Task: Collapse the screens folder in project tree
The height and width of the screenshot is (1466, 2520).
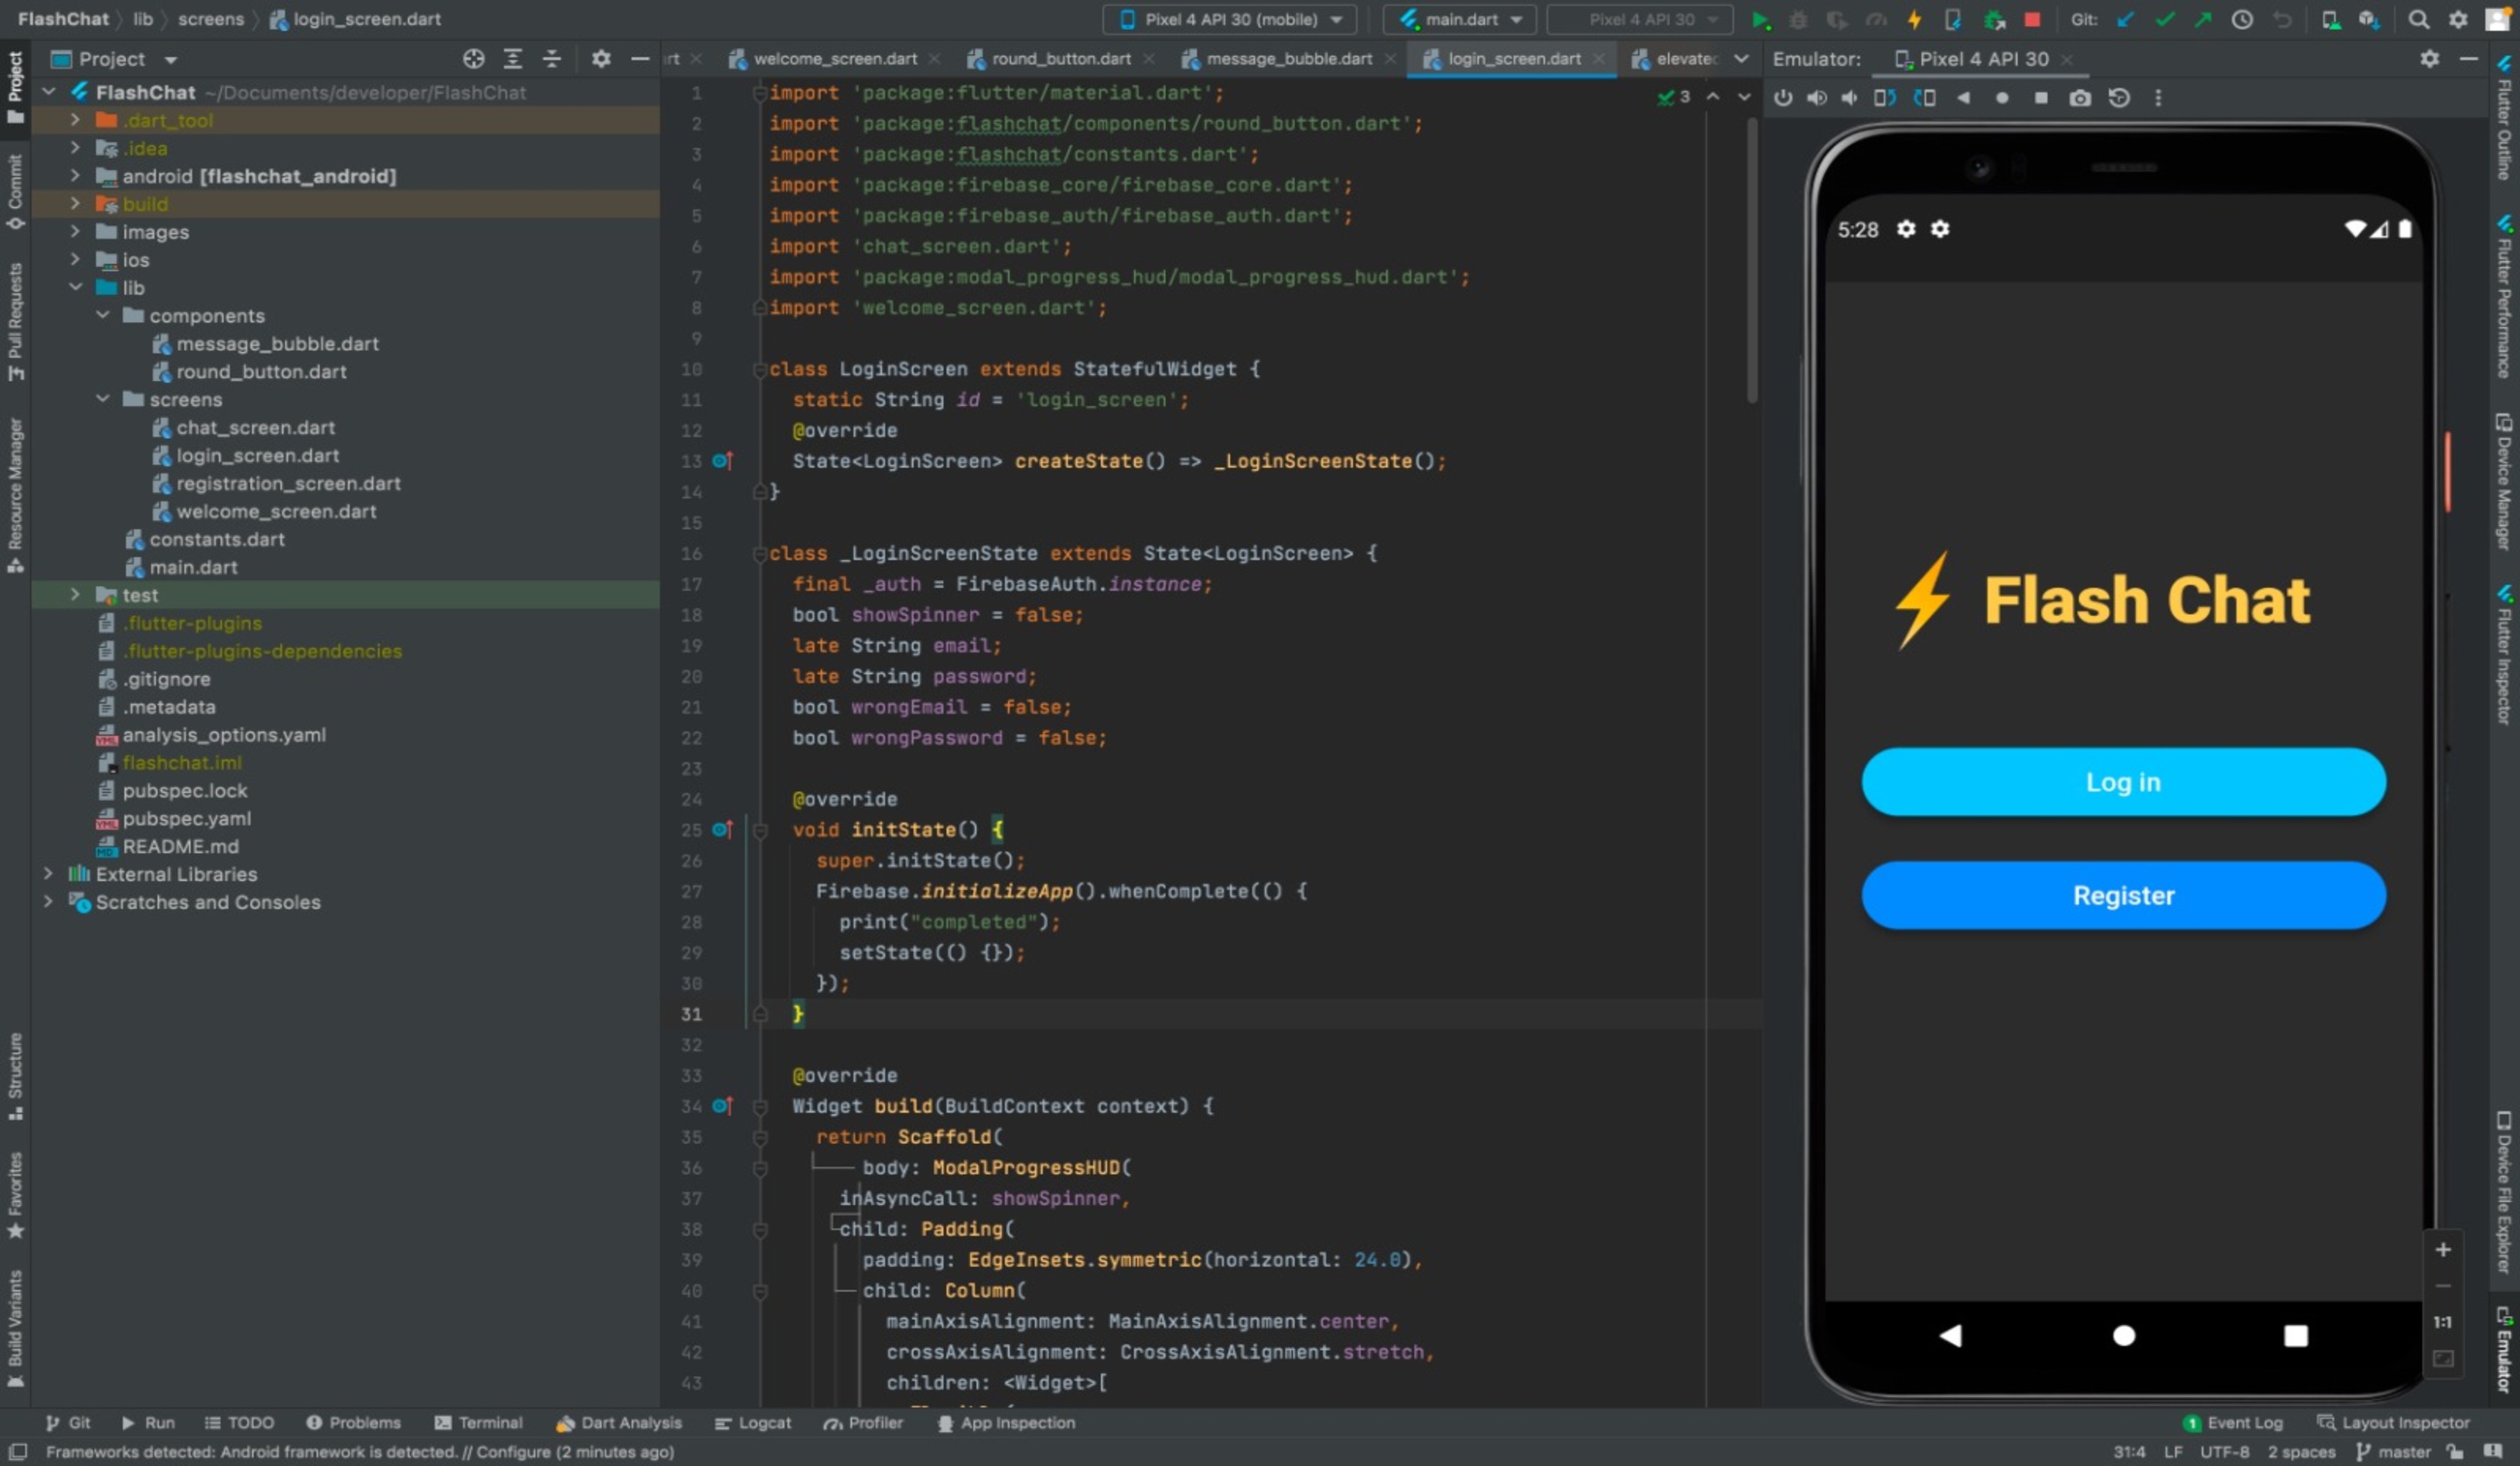Action: coord(102,399)
